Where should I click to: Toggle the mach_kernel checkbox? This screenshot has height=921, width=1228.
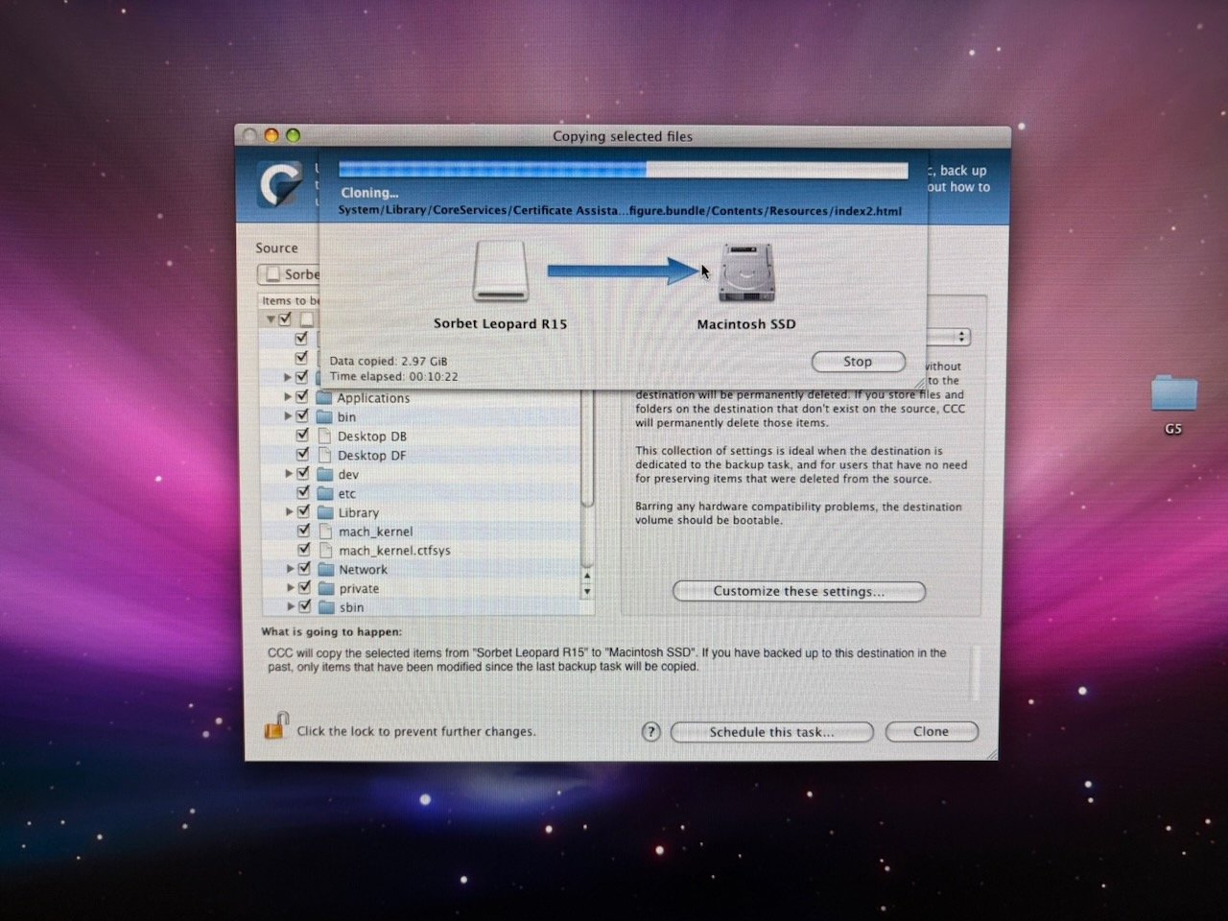point(303,530)
